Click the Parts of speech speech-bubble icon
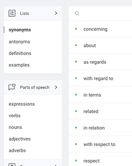The width and height of the screenshot is (132, 166). tap(12, 87)
